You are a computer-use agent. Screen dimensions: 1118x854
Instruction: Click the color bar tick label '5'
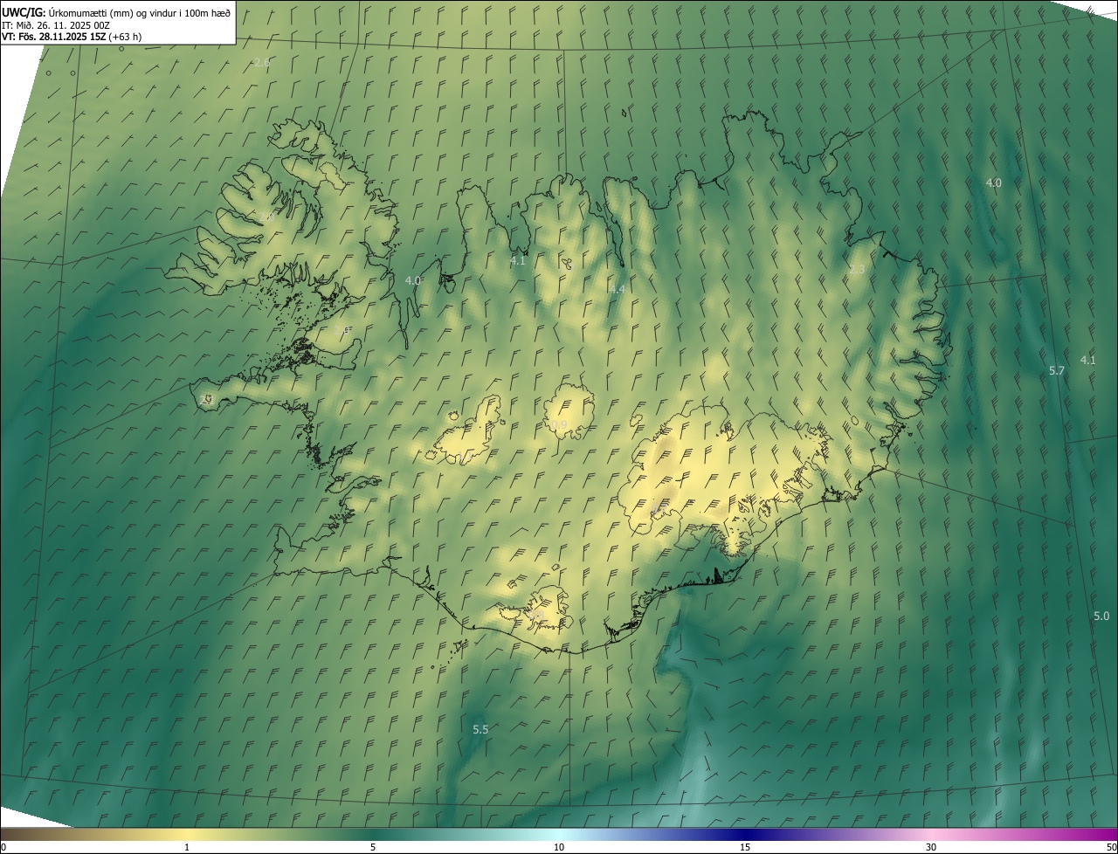click(x=373, y=847)
